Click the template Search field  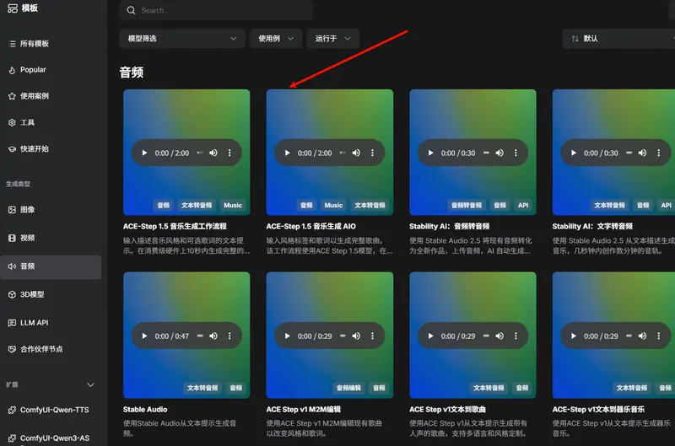[216, 10]
